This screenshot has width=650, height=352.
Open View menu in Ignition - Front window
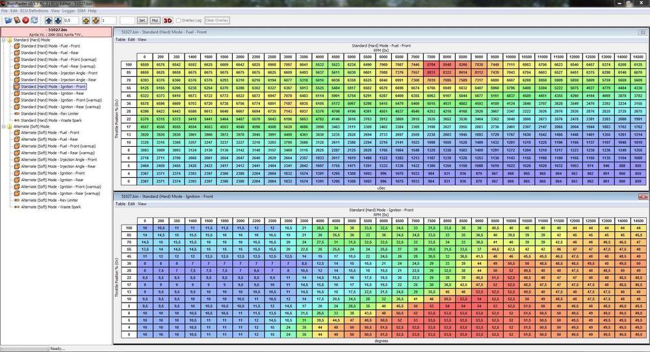pyautogui.click(x=142, y=204)
